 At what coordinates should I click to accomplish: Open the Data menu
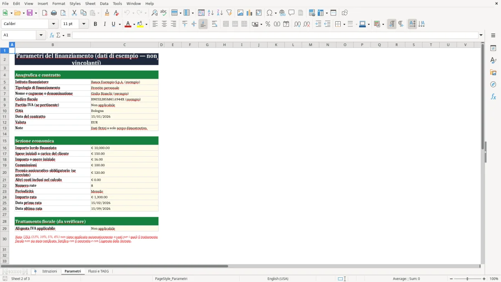click(104, 3)
